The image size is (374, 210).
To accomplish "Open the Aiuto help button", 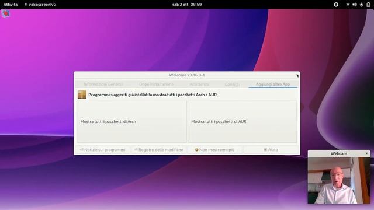I will [271, 150].
